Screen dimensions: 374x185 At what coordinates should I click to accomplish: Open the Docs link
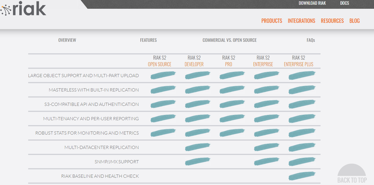[x=344, y=3]
